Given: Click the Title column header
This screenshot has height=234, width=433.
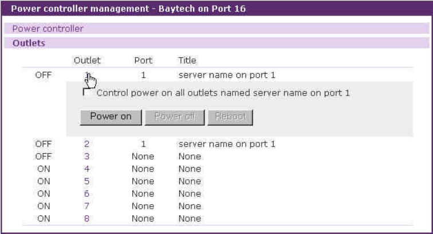Looking at the screenshot, I should pos(187,60).
